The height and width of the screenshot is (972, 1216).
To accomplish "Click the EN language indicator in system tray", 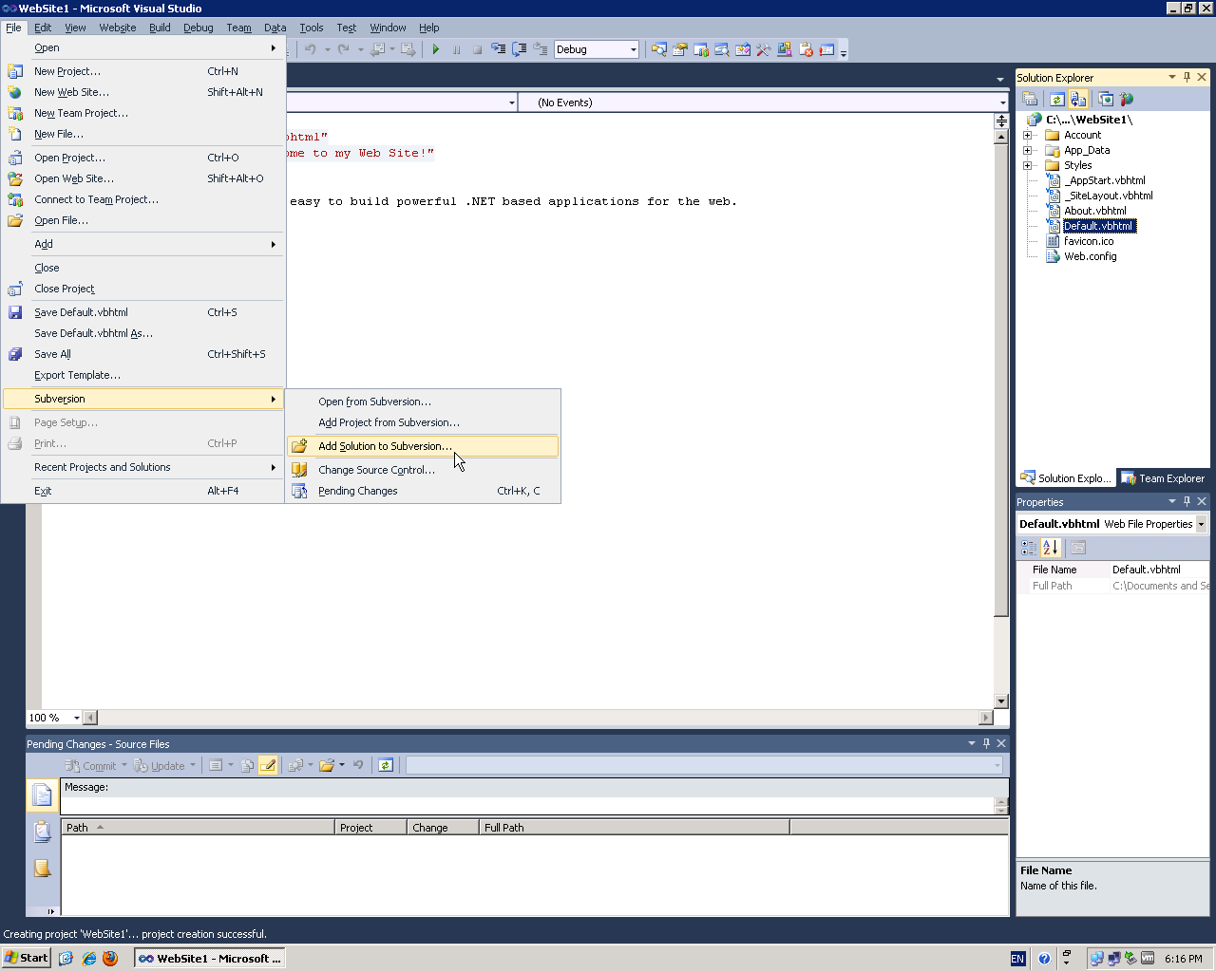I will point(1017,959).
